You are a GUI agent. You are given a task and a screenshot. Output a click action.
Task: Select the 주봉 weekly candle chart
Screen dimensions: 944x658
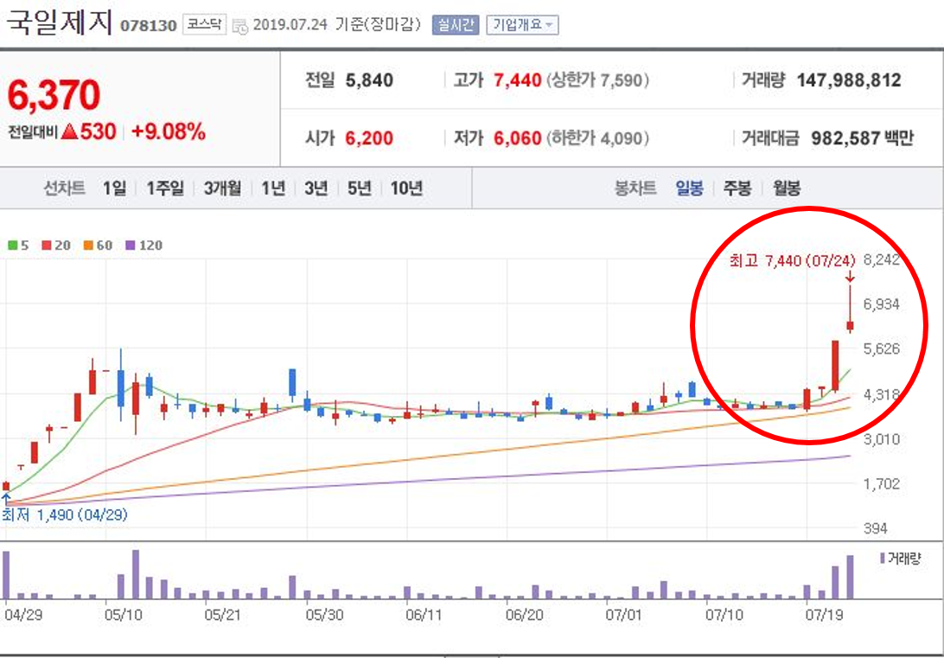click(x=737, y=188)
